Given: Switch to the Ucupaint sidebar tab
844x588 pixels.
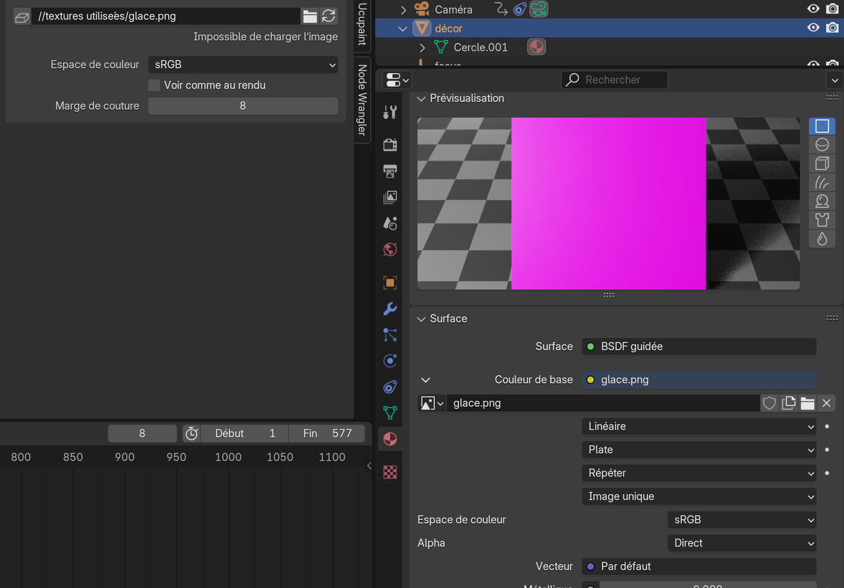Looking at the screenshot, I should click(362, 24).
